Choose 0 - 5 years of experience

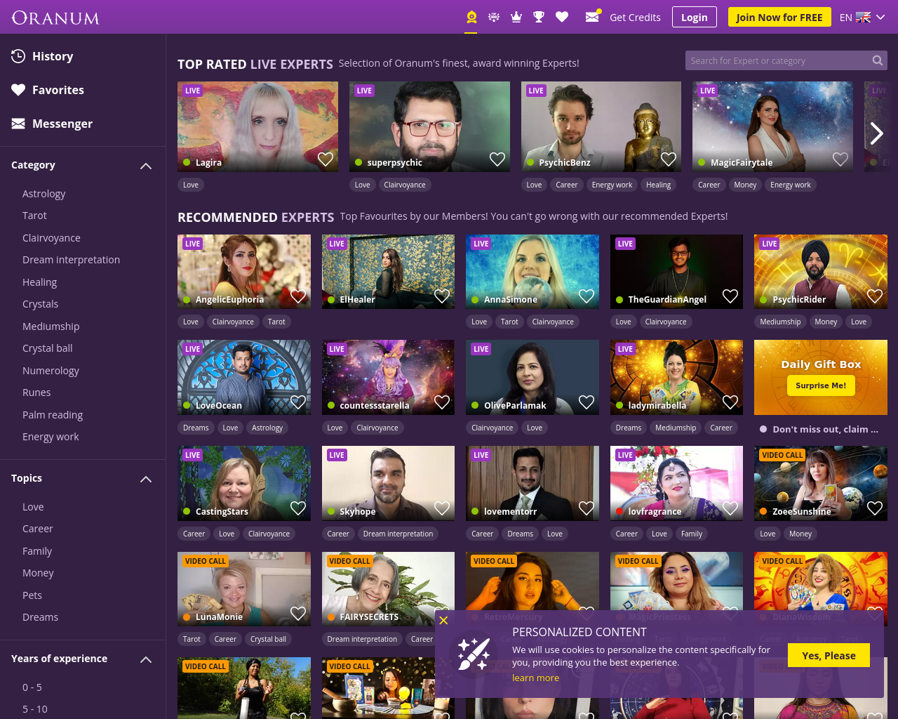click(x=32, y=687)
